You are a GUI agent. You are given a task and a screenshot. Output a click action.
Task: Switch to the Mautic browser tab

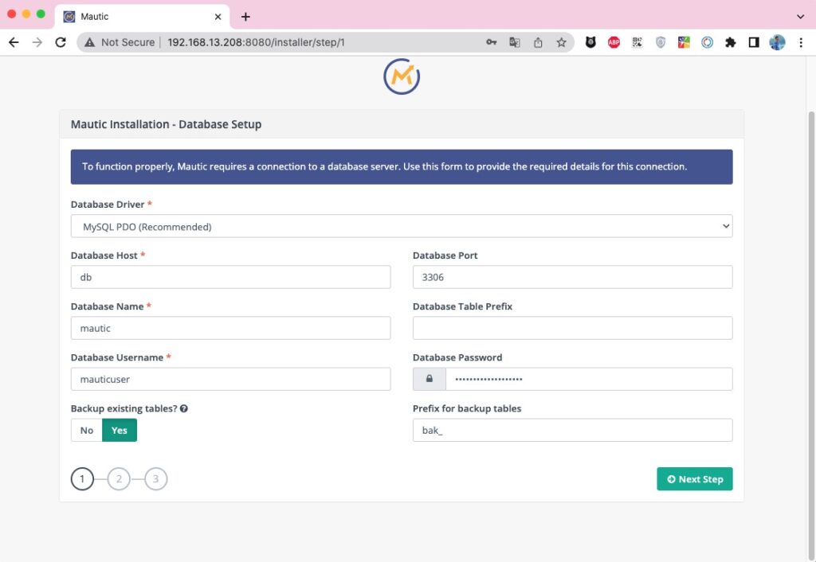[142, 17]
